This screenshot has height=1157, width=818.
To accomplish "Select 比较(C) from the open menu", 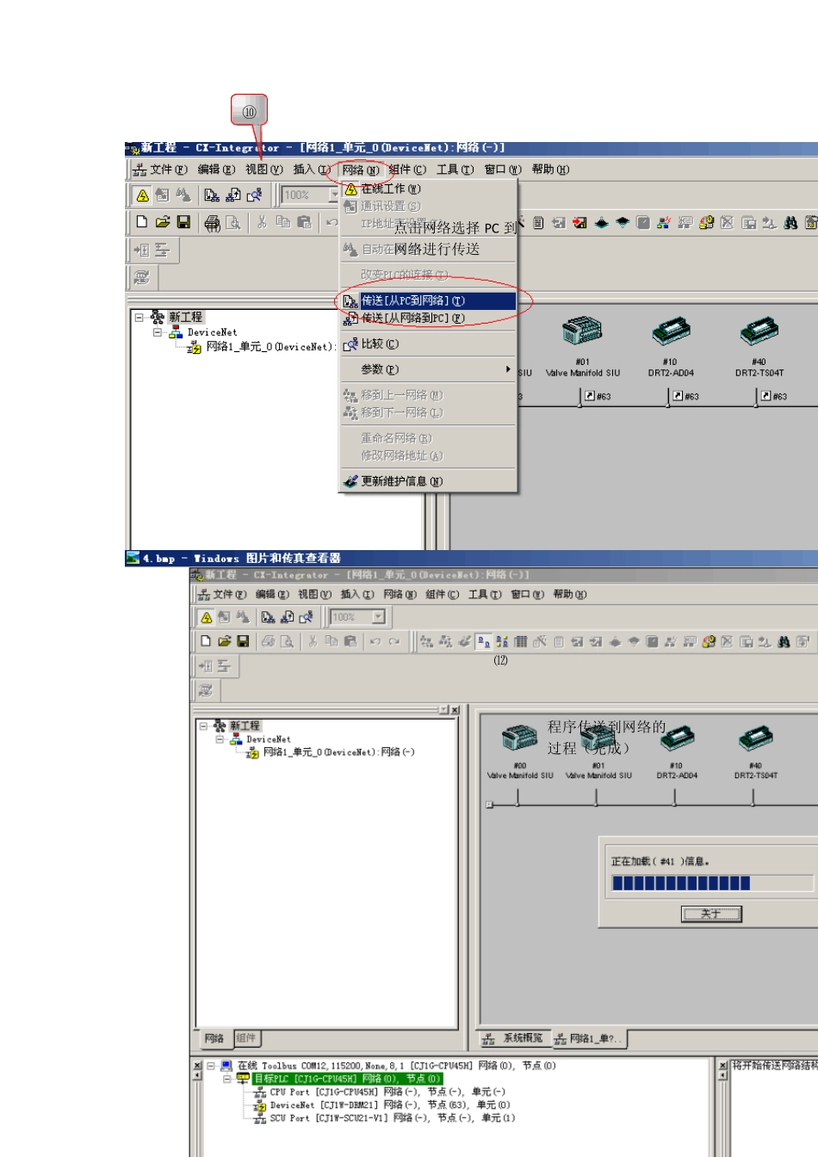I will pyautogui.click(x=379, y=343).
